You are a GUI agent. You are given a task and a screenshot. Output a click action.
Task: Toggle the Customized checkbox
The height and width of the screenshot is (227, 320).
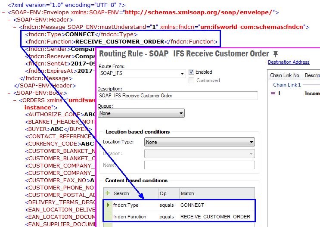(x=192, y=81)
